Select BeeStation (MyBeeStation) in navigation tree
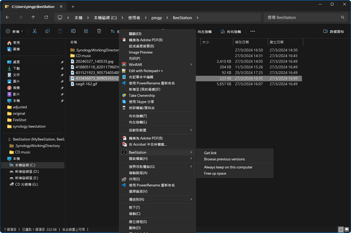351x233 pixels. [36, 139]
